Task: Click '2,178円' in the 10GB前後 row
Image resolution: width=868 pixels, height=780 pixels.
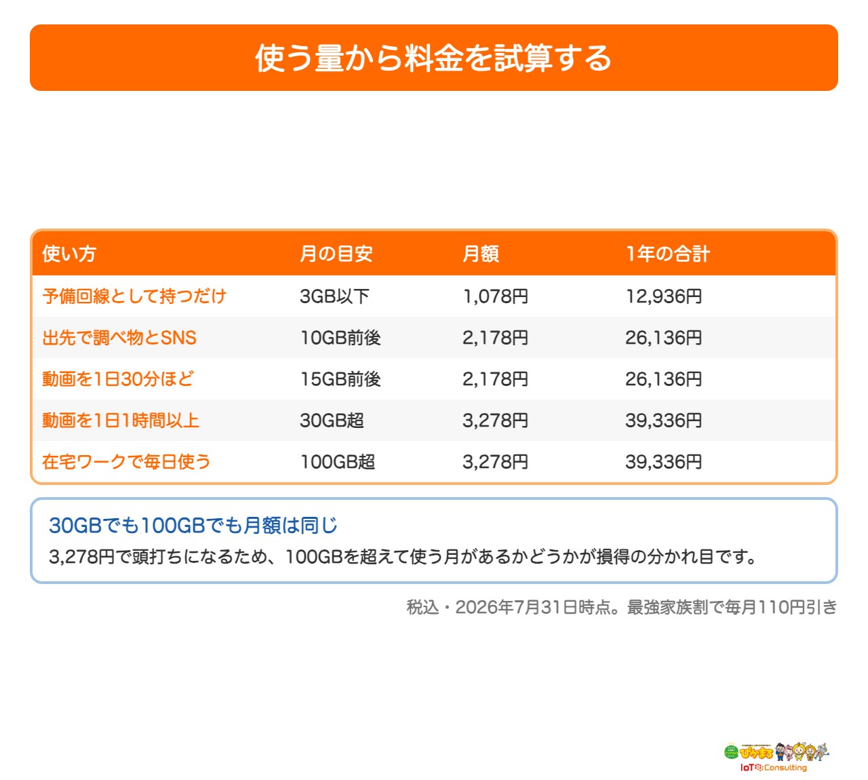Action: click(495, 337)
